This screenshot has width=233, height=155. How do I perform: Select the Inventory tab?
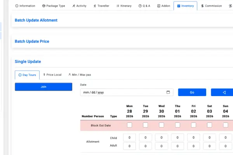pyautogui.click(x=186, y=6)
